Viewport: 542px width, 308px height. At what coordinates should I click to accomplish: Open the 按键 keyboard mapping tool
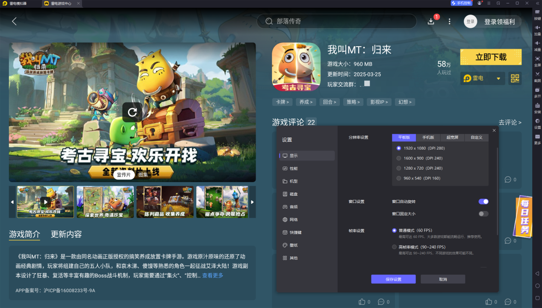537,14
